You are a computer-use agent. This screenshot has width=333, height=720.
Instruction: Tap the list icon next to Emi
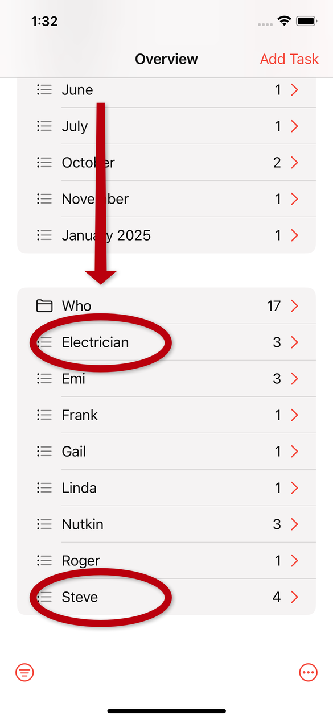[44, 379]
